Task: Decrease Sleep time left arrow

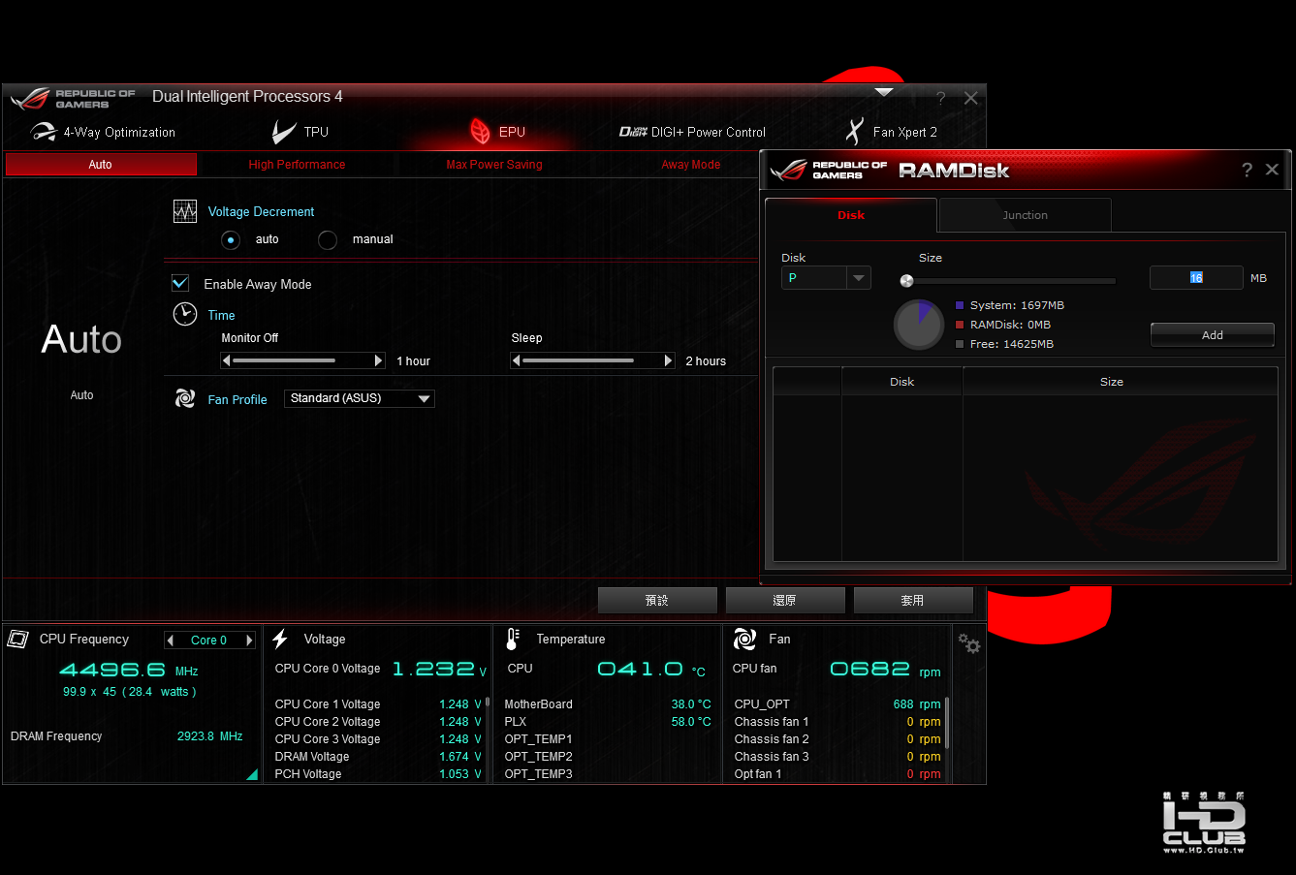Action: coord(517,360)
